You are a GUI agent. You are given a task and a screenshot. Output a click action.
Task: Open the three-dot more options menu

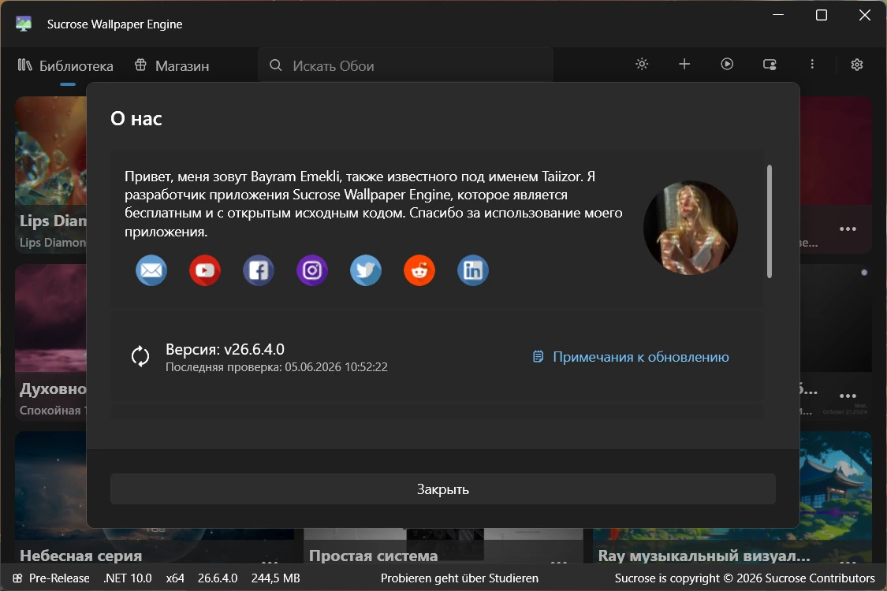[812, 64]
